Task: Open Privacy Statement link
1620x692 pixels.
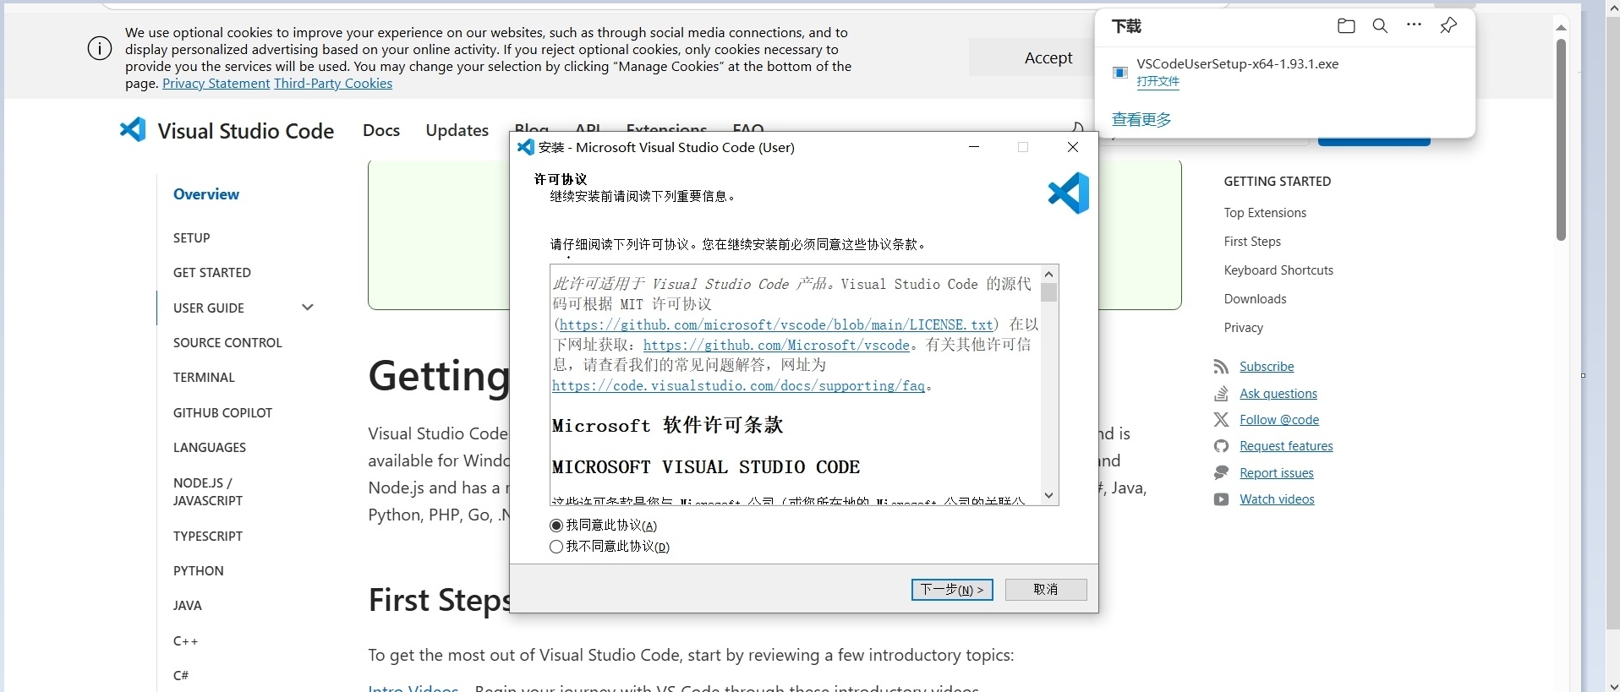Action: (x=216, y=84)
